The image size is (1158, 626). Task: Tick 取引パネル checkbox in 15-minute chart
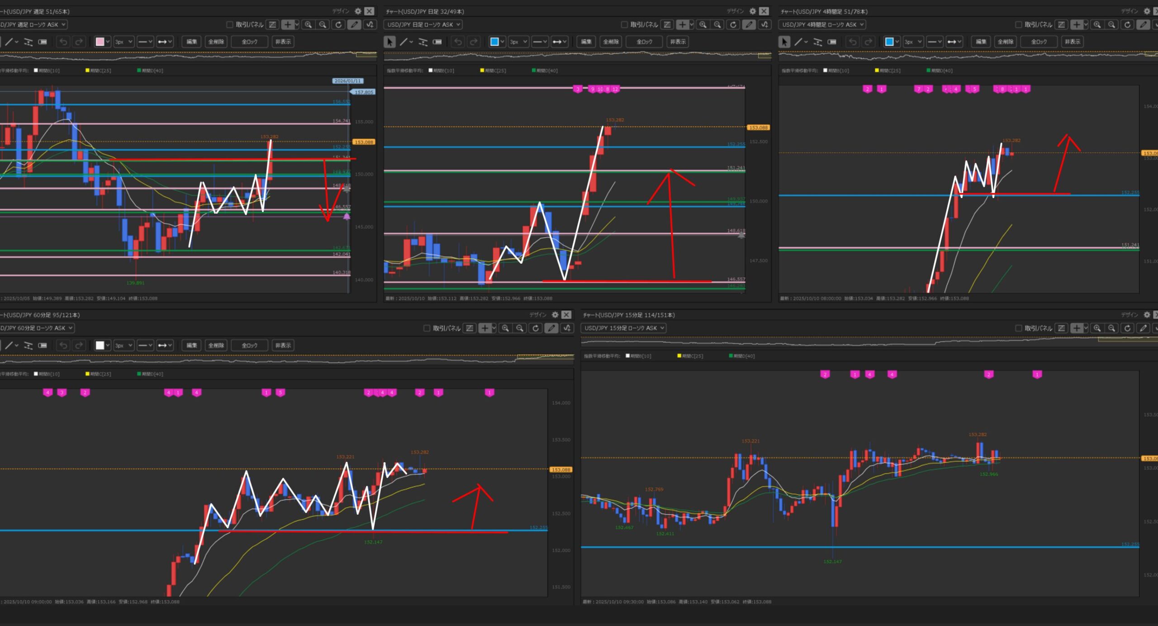coord(1018,328)
